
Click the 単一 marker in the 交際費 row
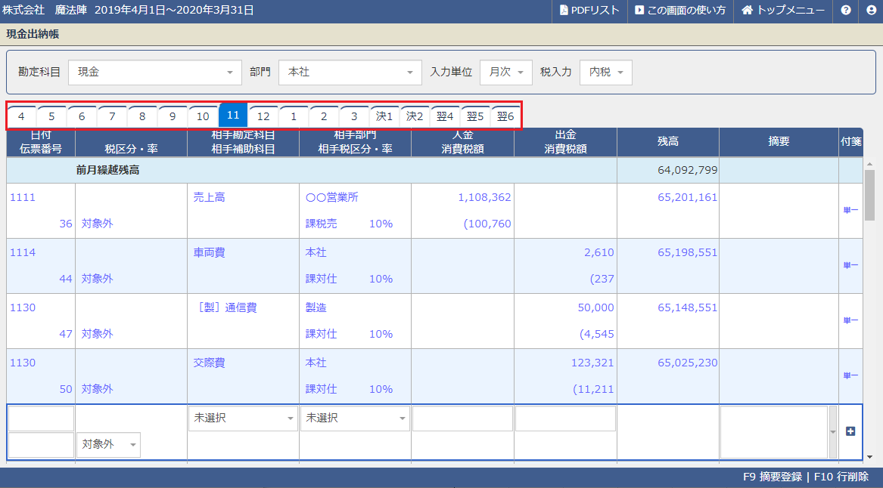(x=850, y=376)
